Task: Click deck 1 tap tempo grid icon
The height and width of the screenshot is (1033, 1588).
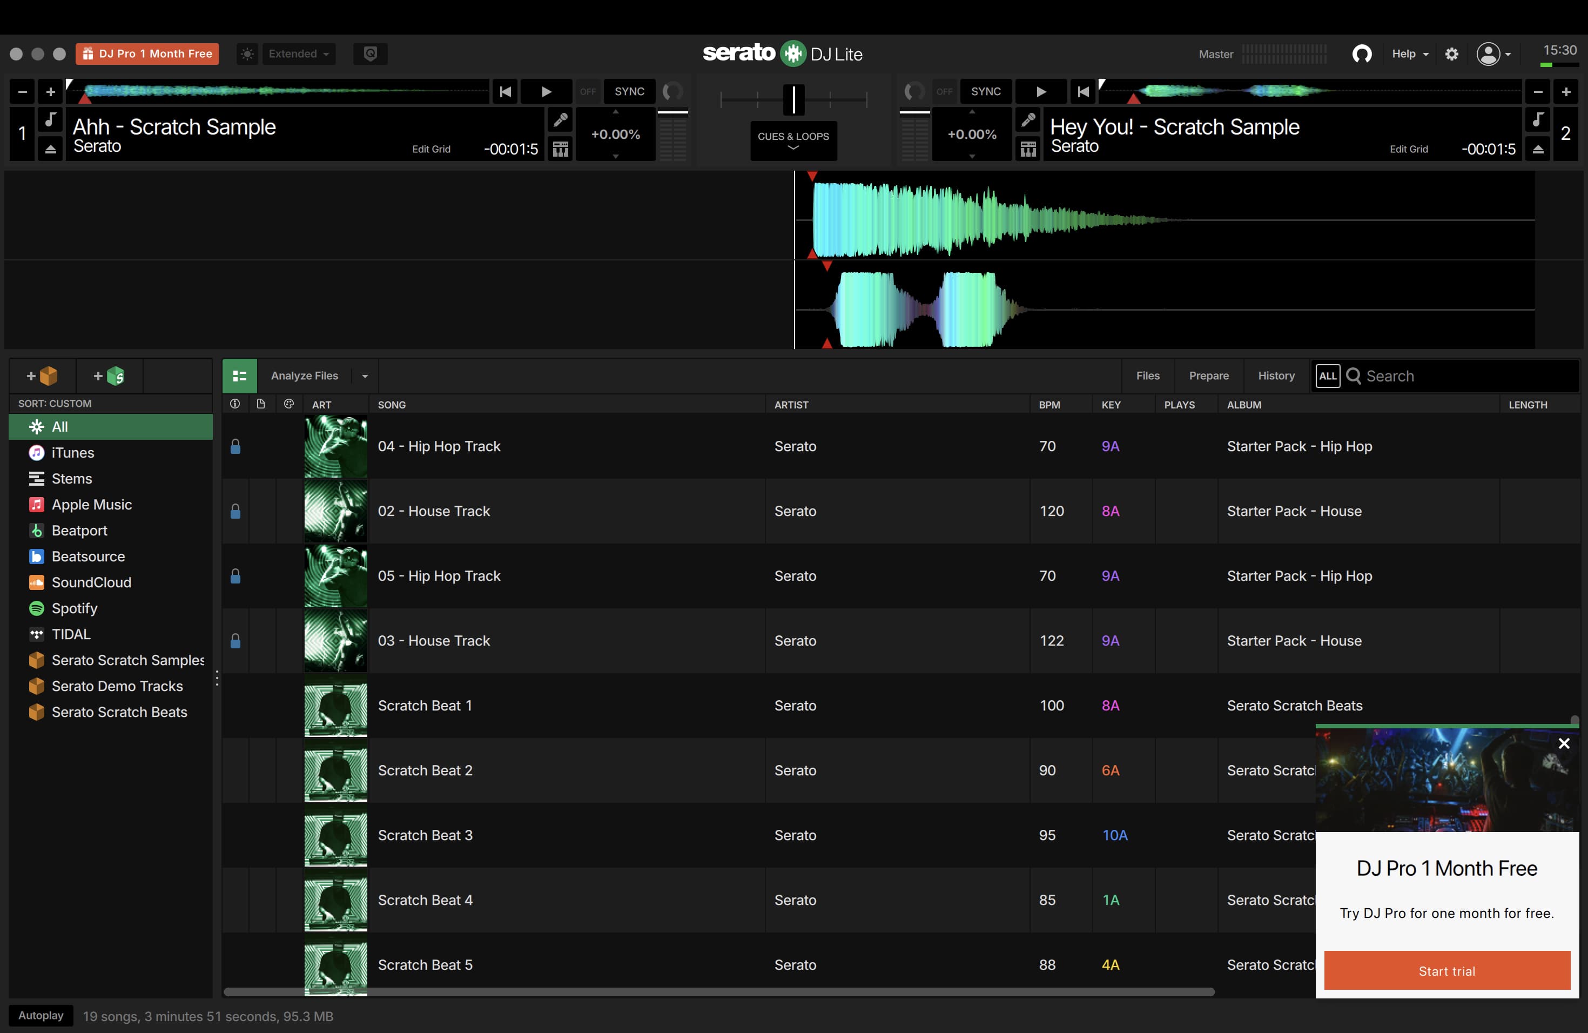Action: pos(561,149)
